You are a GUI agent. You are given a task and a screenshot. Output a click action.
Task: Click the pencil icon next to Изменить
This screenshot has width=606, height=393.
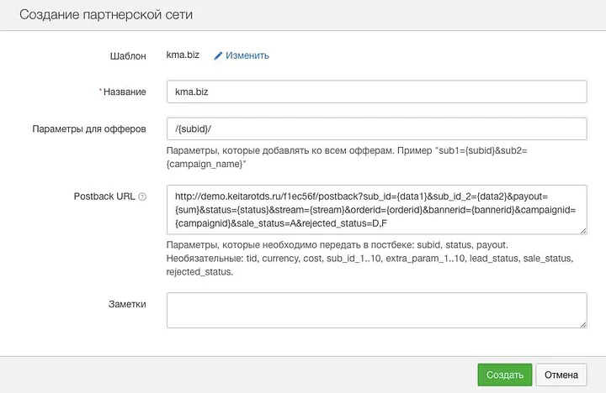point(218,56)
